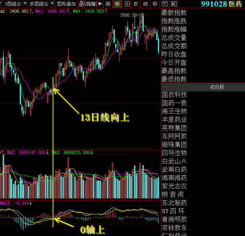245x236 pixels.
Task: Select the 昨日收盘 row
Action: click(174, 54)
